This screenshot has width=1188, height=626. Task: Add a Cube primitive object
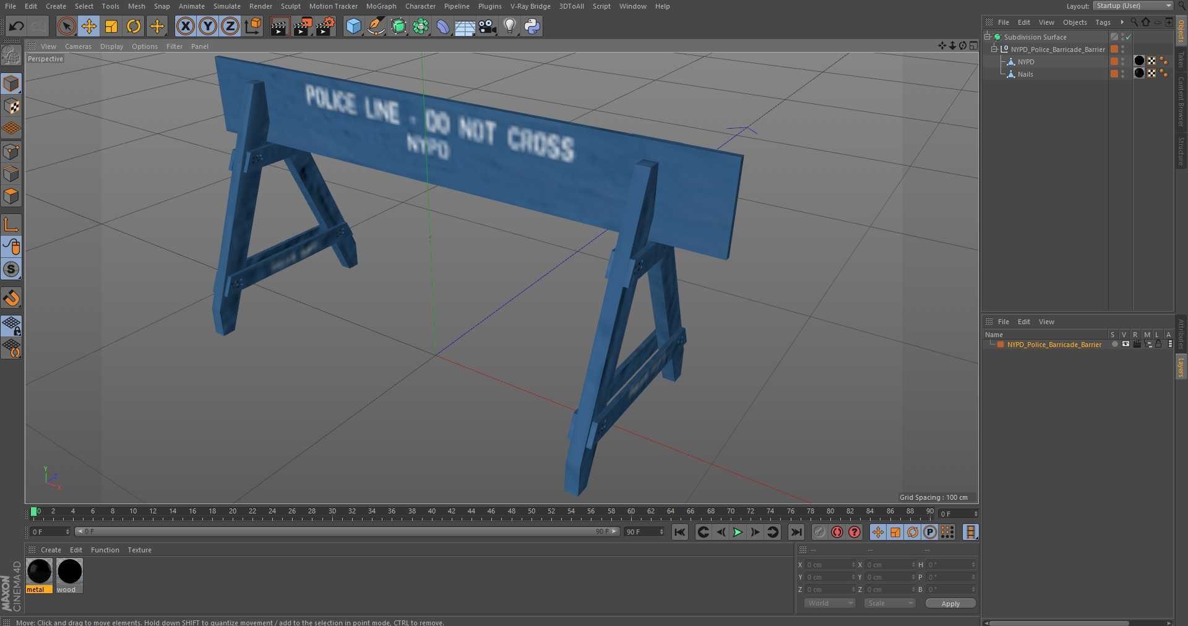(x=353, y=26)
